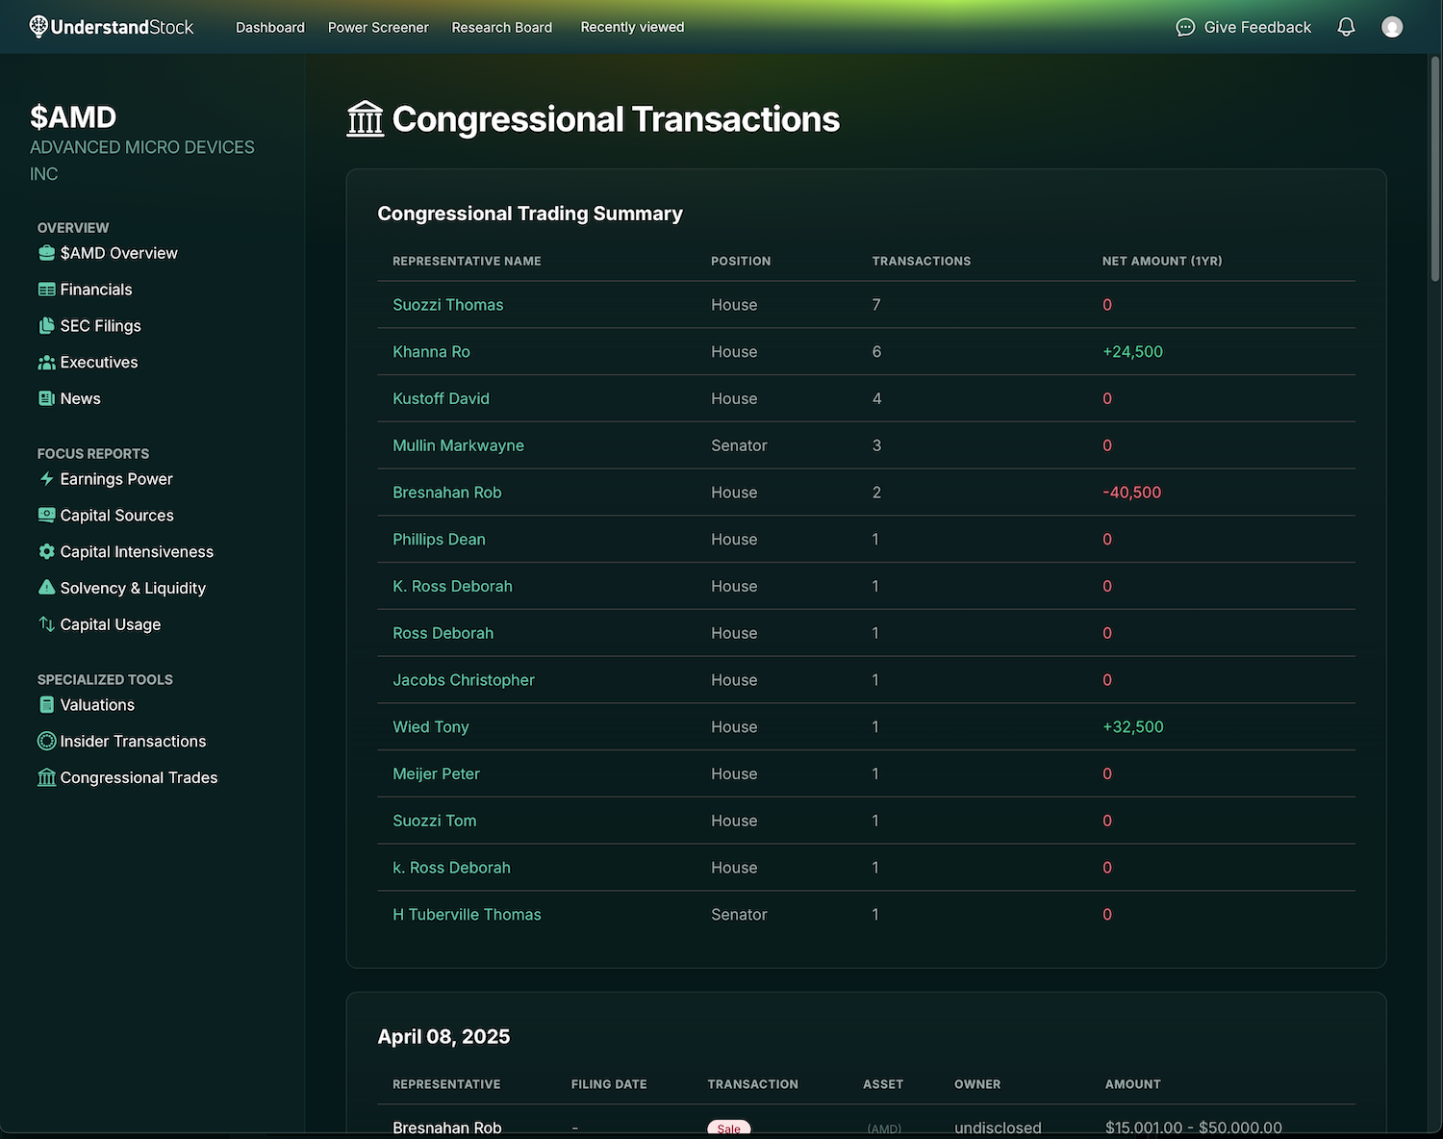This screenshot has height=1139, width=1443.
Task: Click the page vertical scrollbar
Action: (x=1435, y=168)
